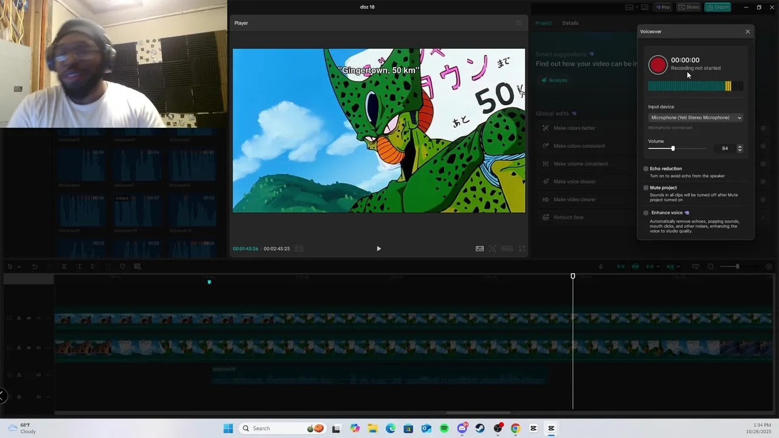
Task: Select the top video track clip
Action: [x=413, y=319]
